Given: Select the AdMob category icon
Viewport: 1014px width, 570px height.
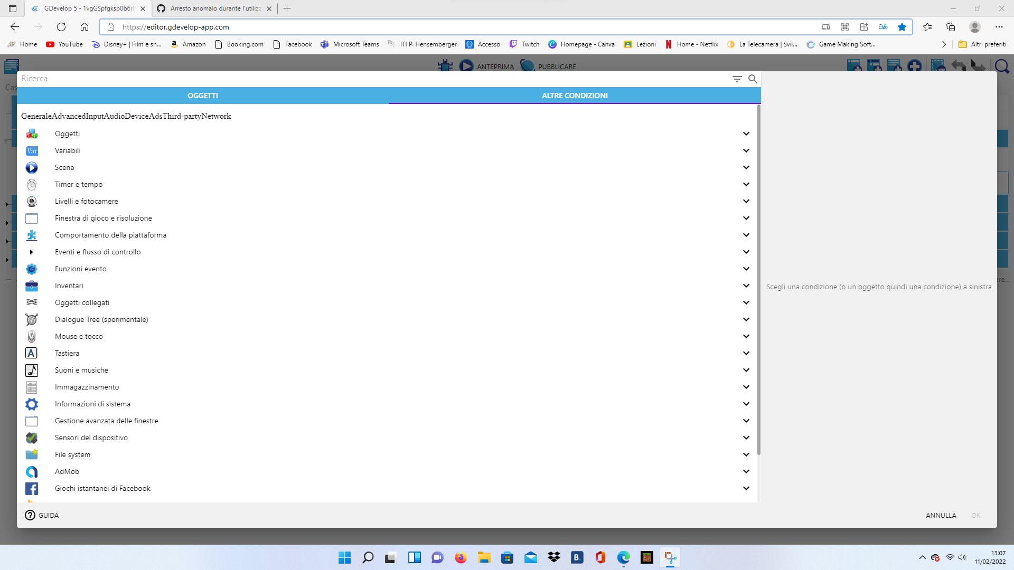Looking at the screenshot, I should point(32,471).
